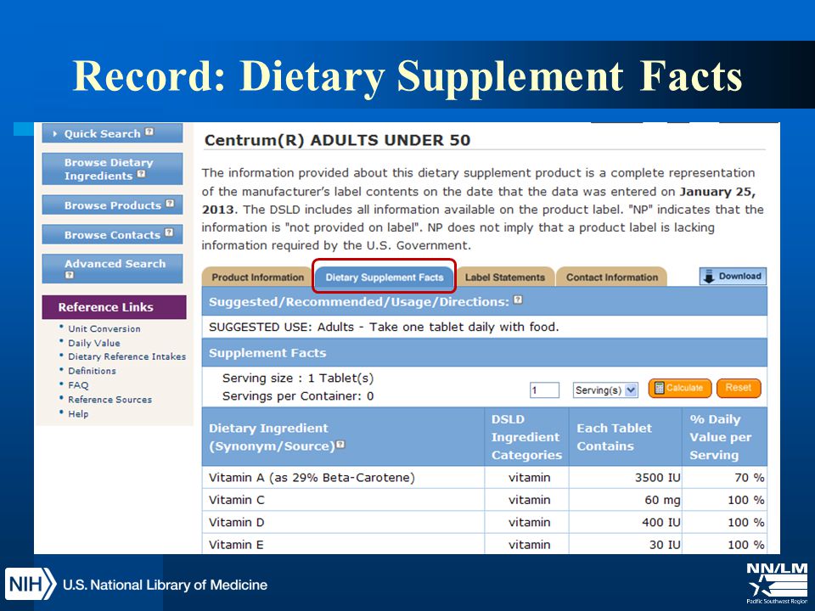Click the Serving size : 1 Tablet(s) text
The width and height of the screenshot is (815, 611).
tap(298, 378)
